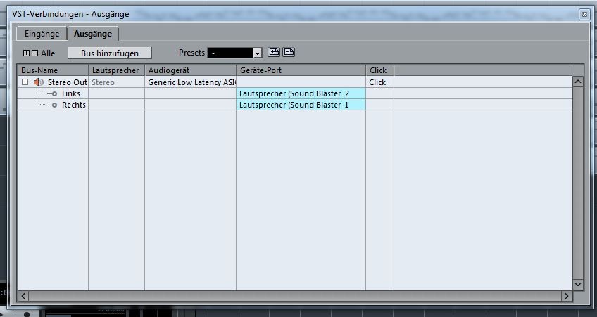The width and height of the screenshot is (597, 317).
Task: Click the Rechts channel connector icon
Action: click(x=54, y=105)
